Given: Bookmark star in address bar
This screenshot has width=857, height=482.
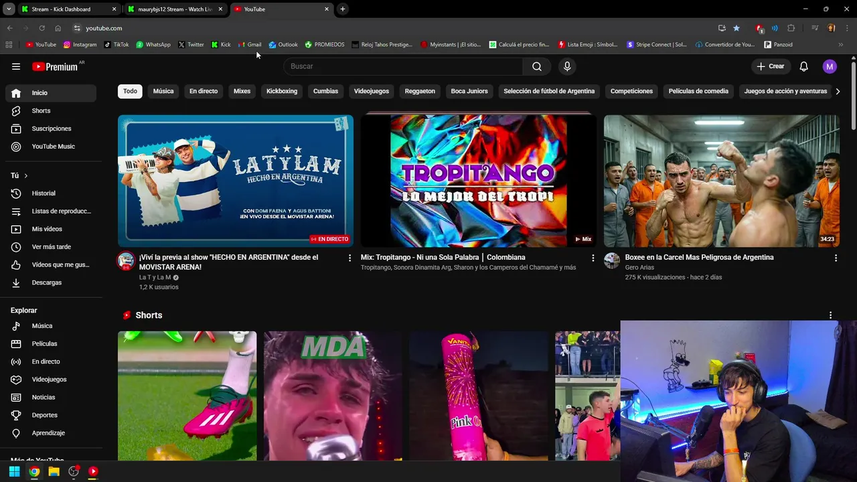Looking at the screenshot, I should tap(736, 28).
